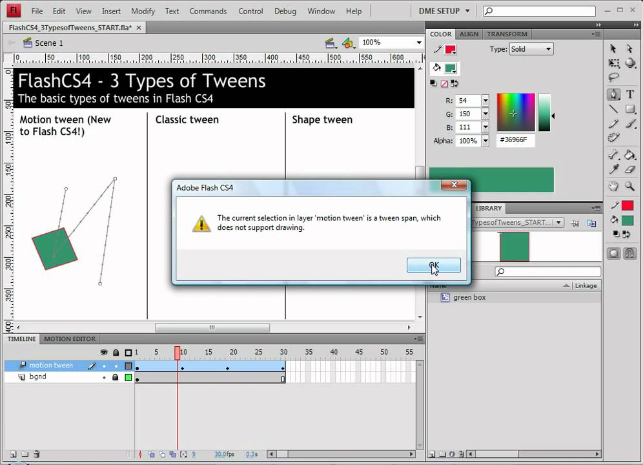Click New Symbol icon in Library footer

click(432, 454)
